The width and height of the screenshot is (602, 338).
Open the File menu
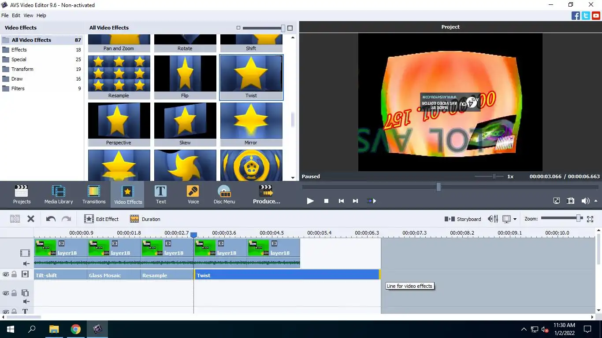pos(5,15)
